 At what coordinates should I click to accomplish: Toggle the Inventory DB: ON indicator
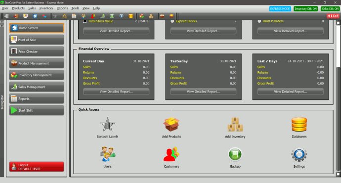305,9
